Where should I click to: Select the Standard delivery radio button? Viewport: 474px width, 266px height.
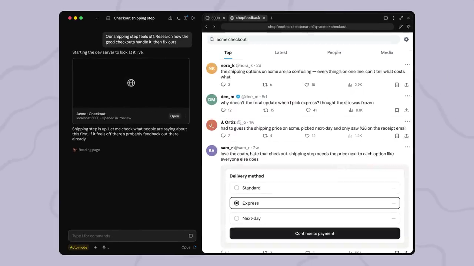tap(237, 188)
